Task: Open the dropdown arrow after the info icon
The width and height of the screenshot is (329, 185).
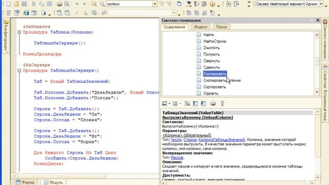Action: tap(218, 6)
